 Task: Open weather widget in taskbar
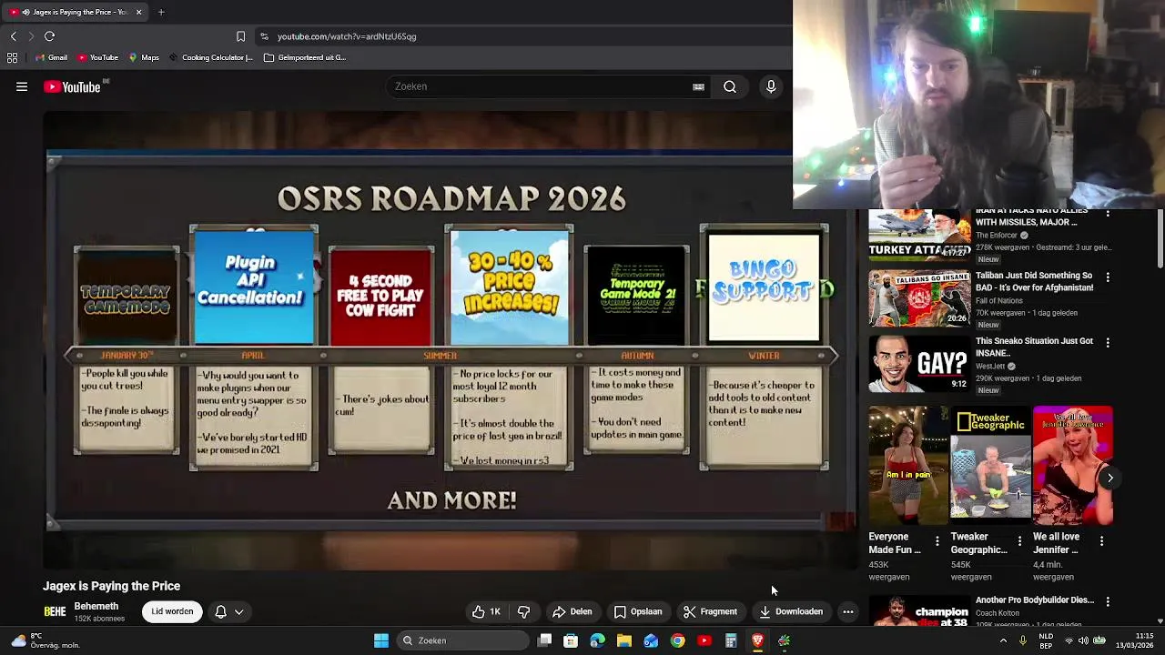pos(45,640)
